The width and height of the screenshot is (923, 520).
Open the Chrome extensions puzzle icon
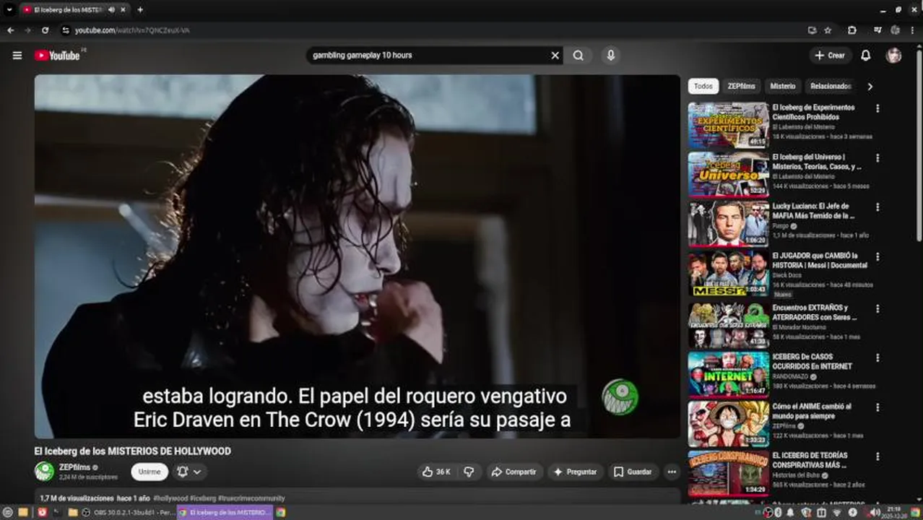click(852, 30)
